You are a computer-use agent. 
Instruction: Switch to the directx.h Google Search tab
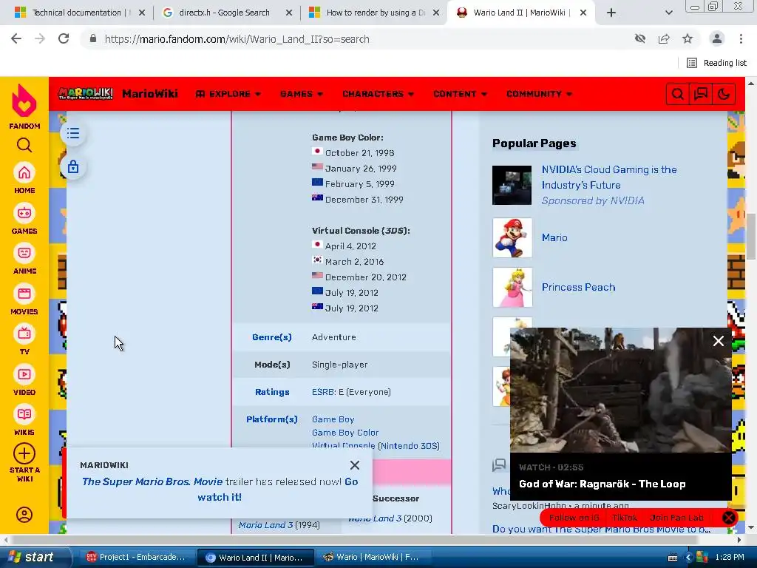[x=225, y=13]
